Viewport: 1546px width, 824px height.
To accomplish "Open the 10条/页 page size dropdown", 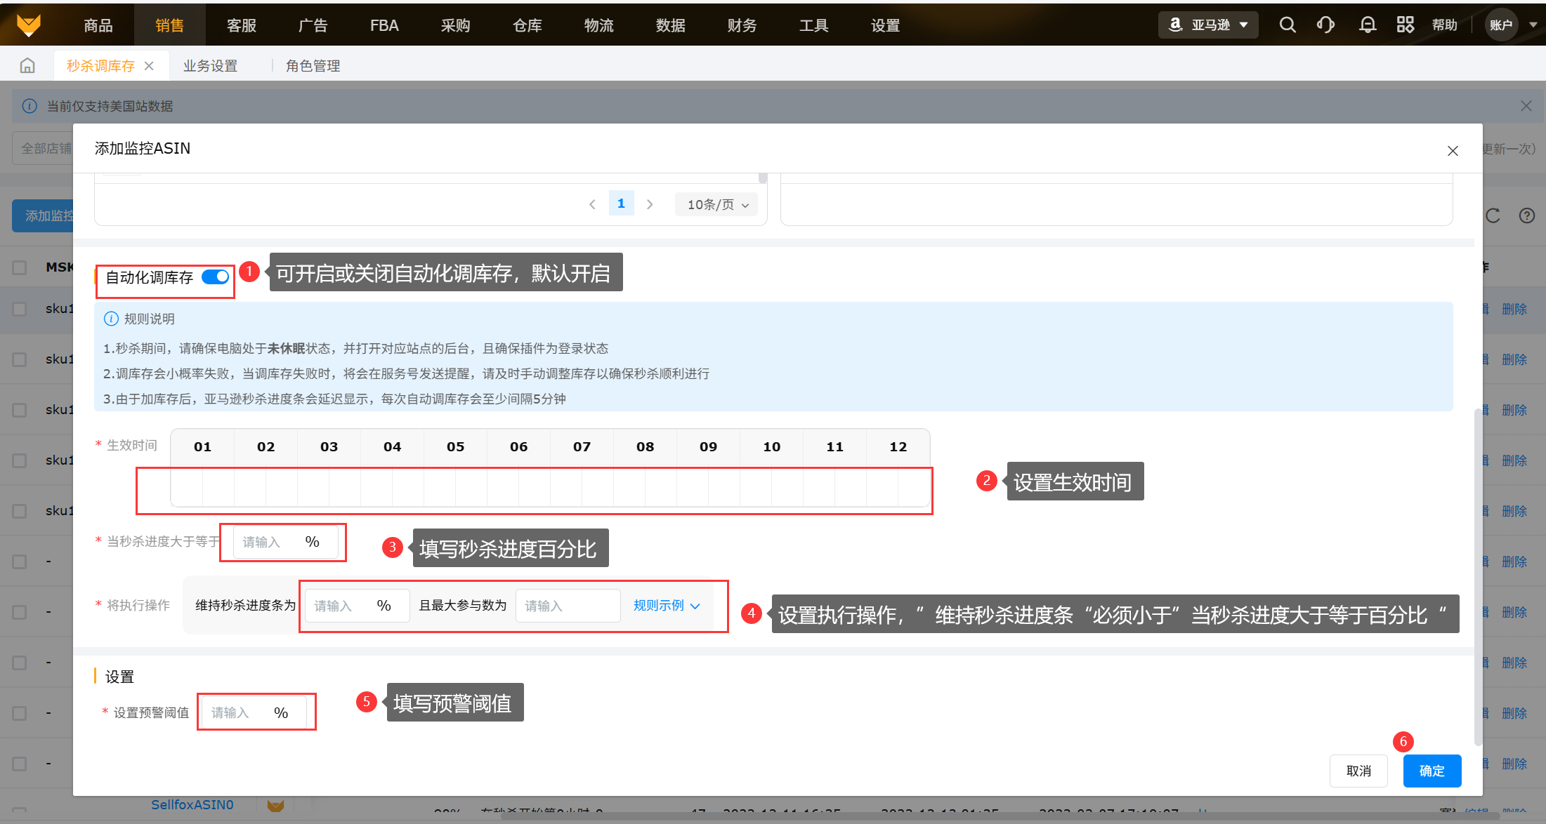I will (x=717, y=204).
